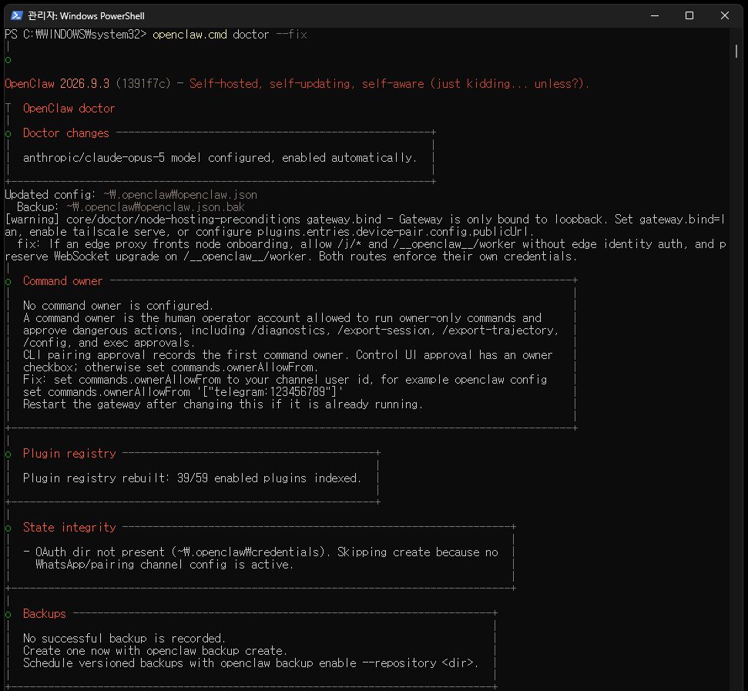Click the 'Updated config:' path line

(131, 195)
